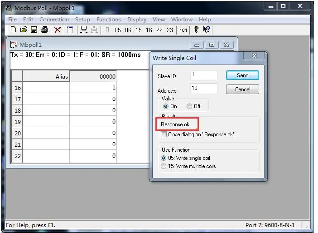
Task: Click the 16 function toolbar button
Action: [x=149, y=30]
